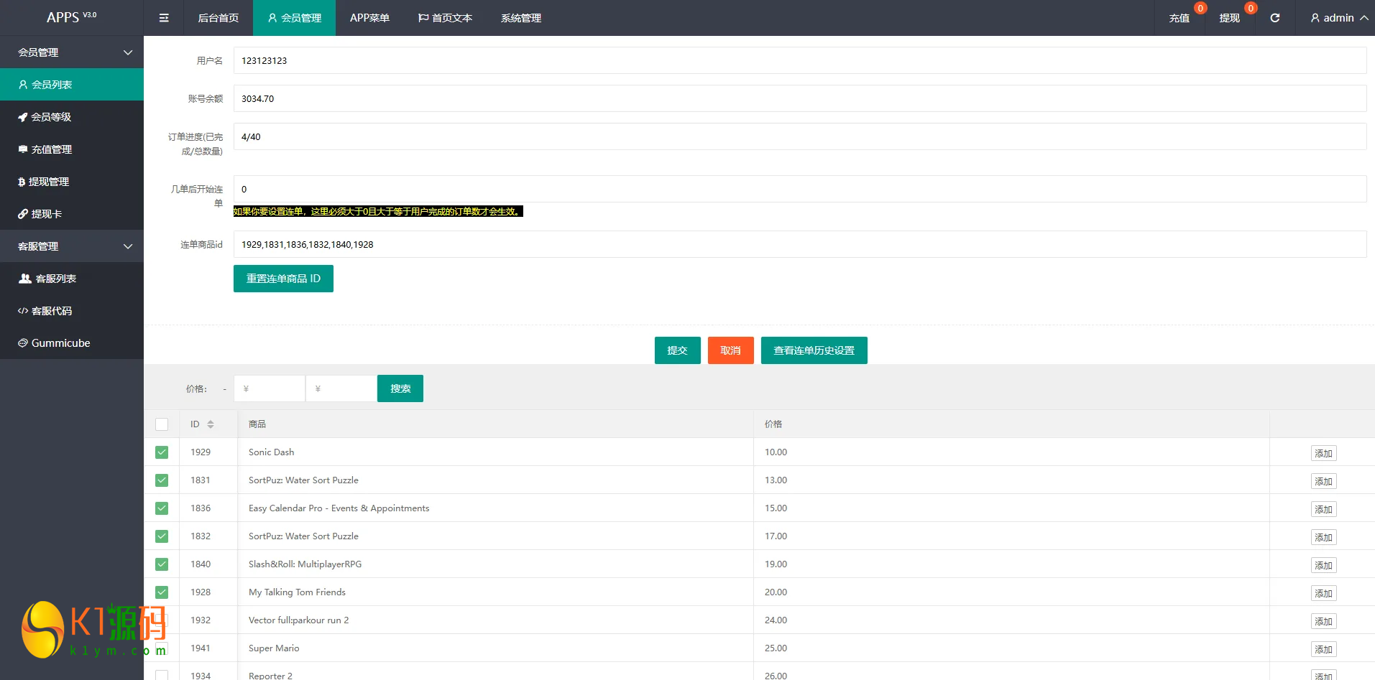1375x680 pixels.
Task: Uncheck the My Talking Tom Friends checkbox
Action: click(x=162, y=592)
